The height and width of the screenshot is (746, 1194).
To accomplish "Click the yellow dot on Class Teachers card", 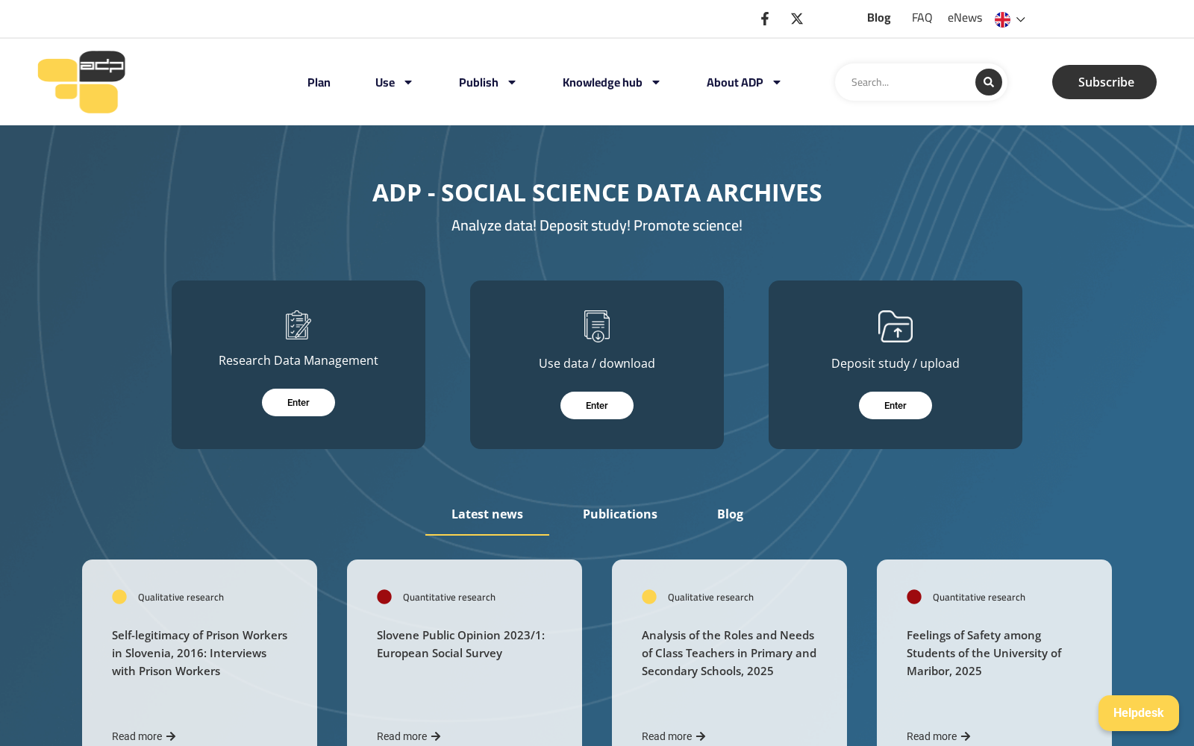I will (649, 597).
